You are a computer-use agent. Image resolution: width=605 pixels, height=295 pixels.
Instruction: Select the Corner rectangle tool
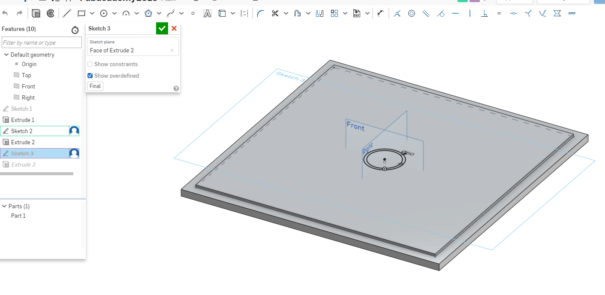tap(81, 13)
